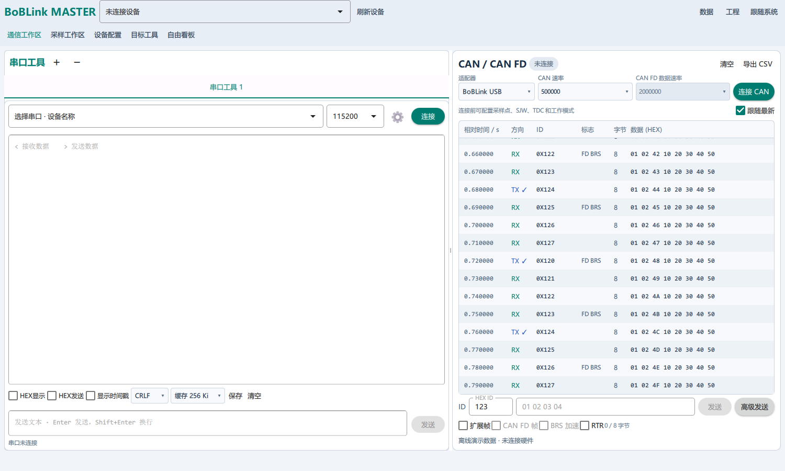This screenshot has height=471, width=785.
Task: Expand 缓存 256 Ki buffer dropdown
Action: (198, 396)
